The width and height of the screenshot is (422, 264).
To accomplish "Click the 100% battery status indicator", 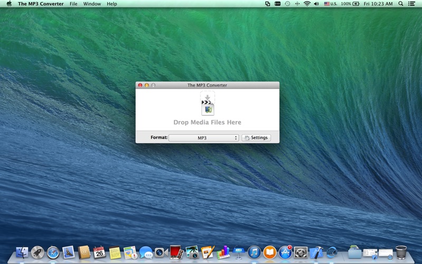I will pyautogui.click(x=350, y=4).
